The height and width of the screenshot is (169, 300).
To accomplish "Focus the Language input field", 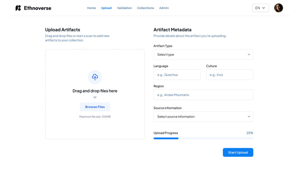I will 177,75.
